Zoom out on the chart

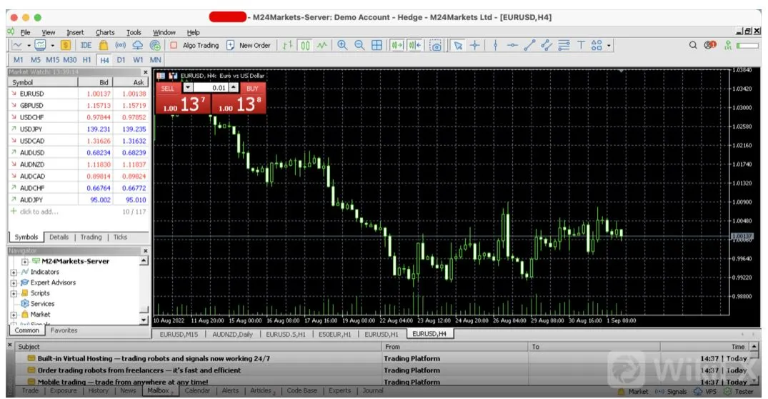tap(359, 45)
